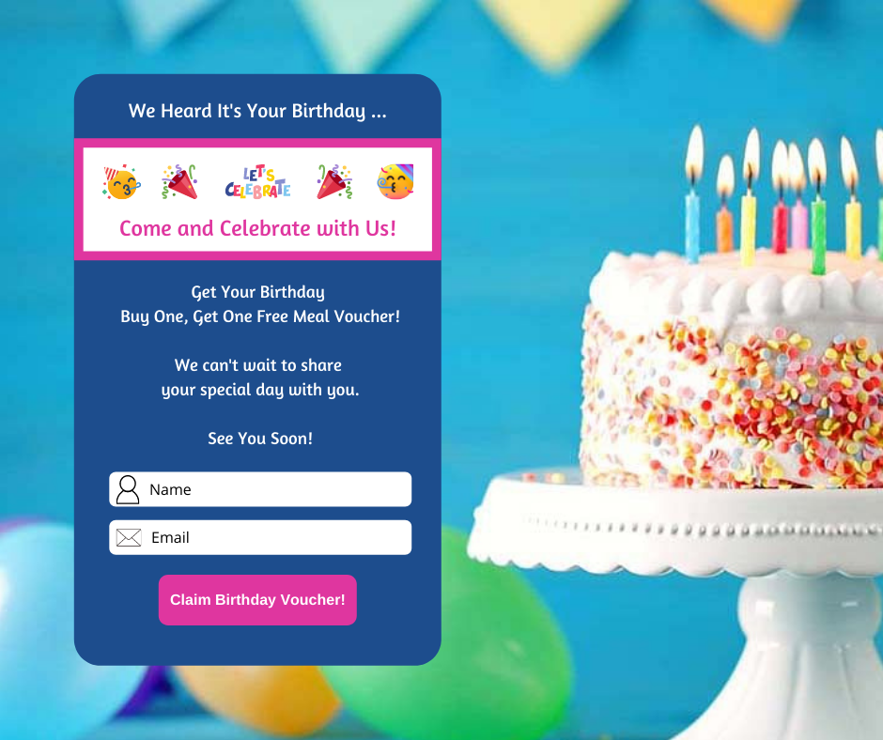Click the envelope icon in Email field
The image size is (883, 740).
(129, 538)
